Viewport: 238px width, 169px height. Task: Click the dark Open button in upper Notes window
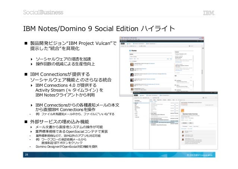pyautogui.click(x=122, y=44)
